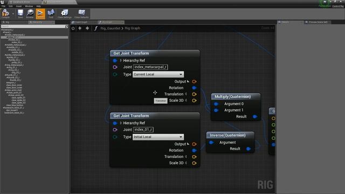Open the File menu
This screenshot has width=345, height=194.
[x=3, y=6]
